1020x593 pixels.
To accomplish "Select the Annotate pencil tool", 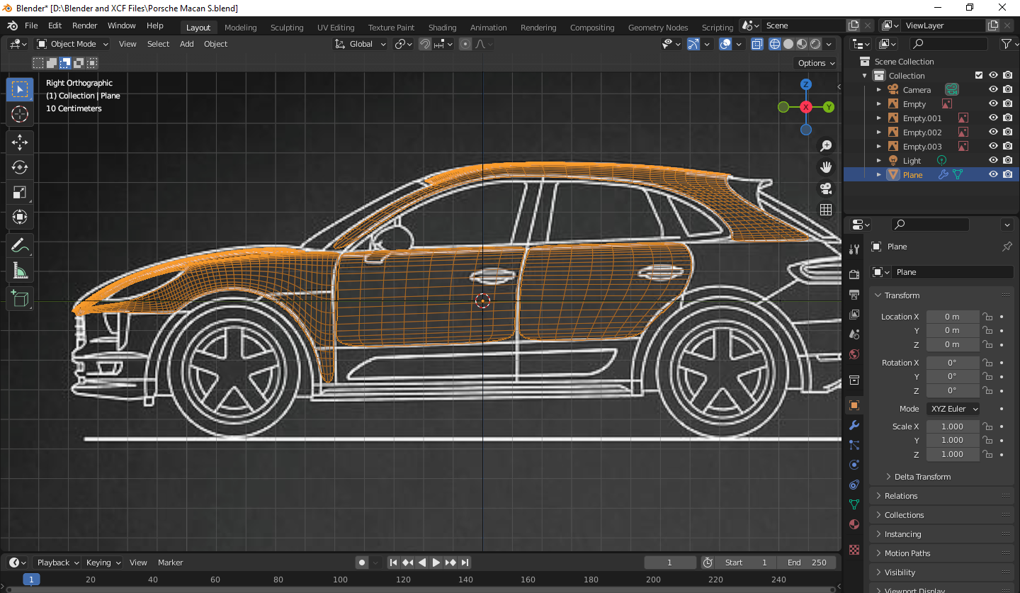I will [x=20, y=246].
